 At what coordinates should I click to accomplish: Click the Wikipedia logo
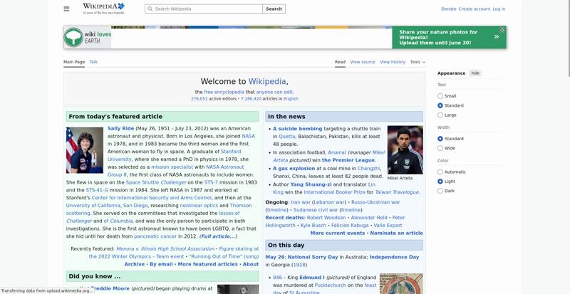tap(103, 9)
